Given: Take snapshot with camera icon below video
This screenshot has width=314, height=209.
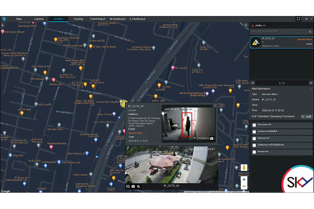Looking at the screenshot, I should tap(133, 186).
